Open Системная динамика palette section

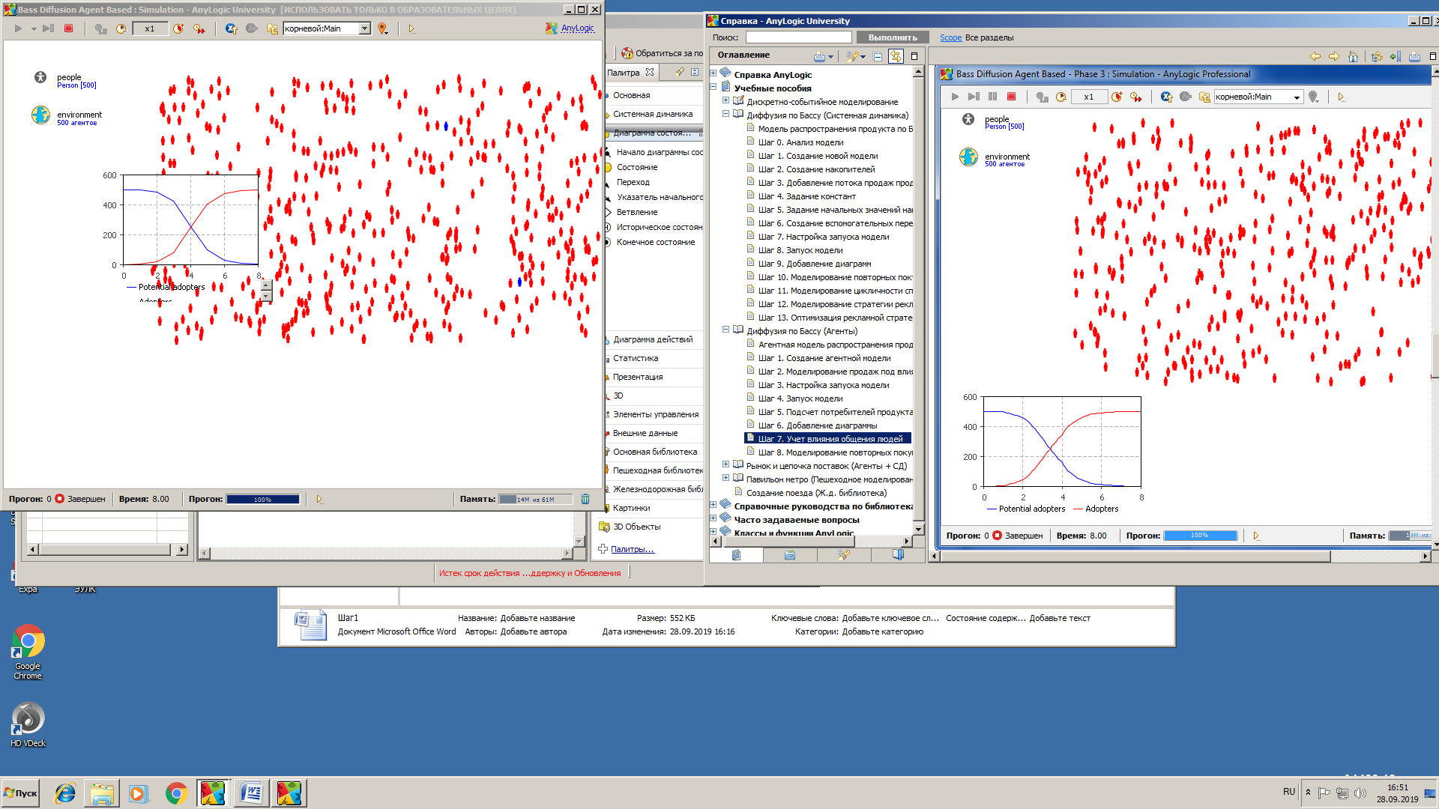[x=653, y=114]
